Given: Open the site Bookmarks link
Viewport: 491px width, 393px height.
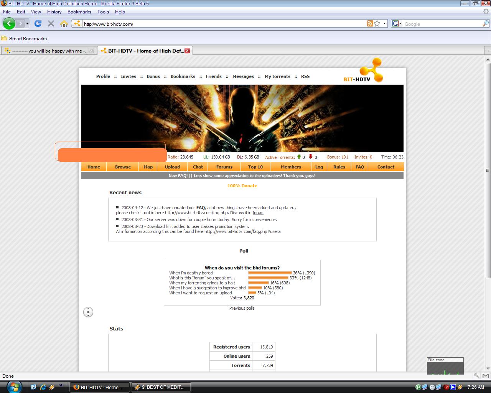Looking at the screenshot, I should (x=183, y=76).
